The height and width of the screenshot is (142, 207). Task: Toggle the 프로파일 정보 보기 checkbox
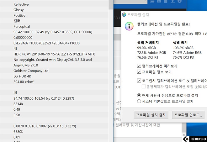coord(139,72)
